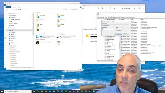The image size is (165, 93).
Task: Refresh the This PC address bar
Action: click(x=66, y=10)
